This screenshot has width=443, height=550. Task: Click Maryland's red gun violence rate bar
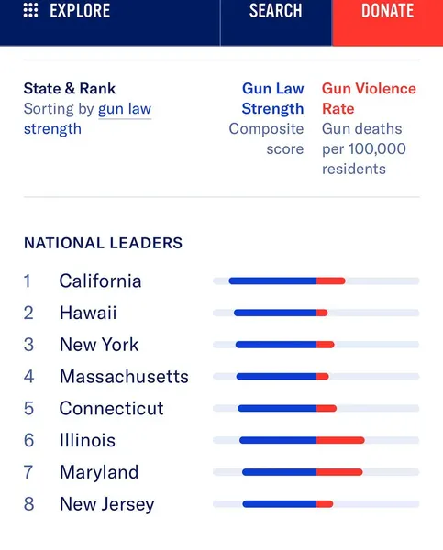point(339,472)
